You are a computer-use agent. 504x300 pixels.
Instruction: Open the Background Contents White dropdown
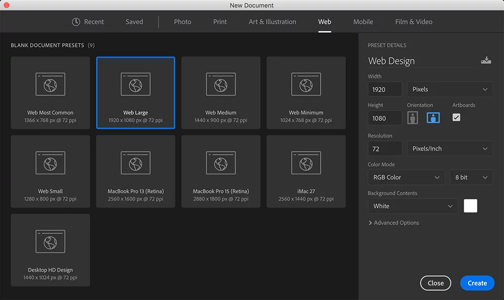click(413, 206)
